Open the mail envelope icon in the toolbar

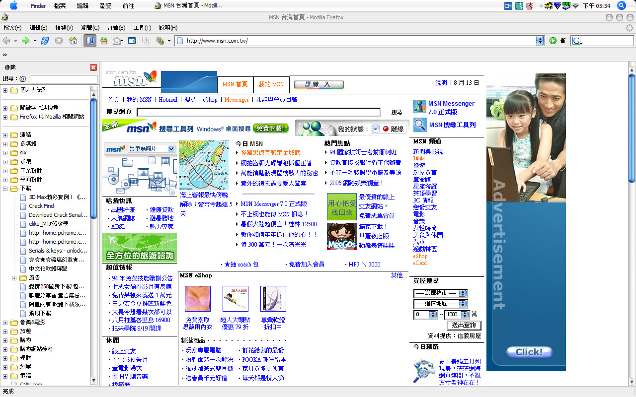(117, 41)
